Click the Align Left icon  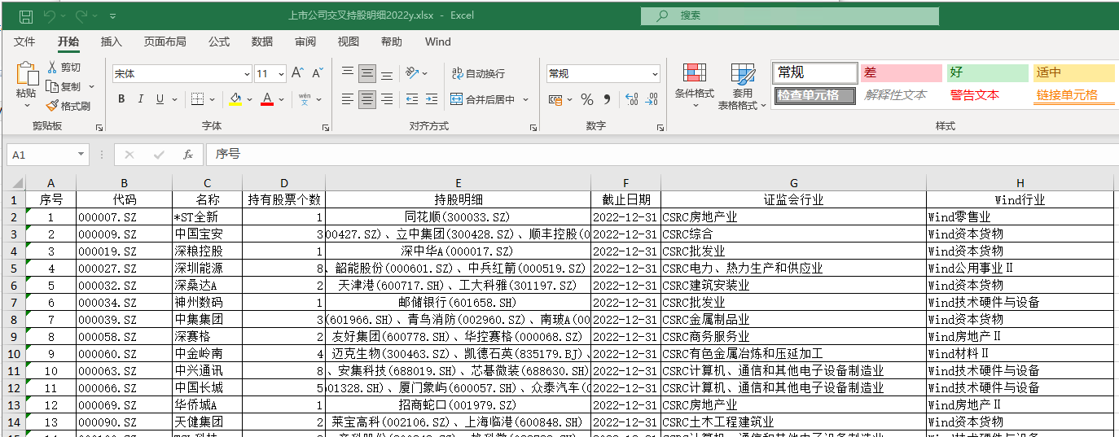(348, 99)
